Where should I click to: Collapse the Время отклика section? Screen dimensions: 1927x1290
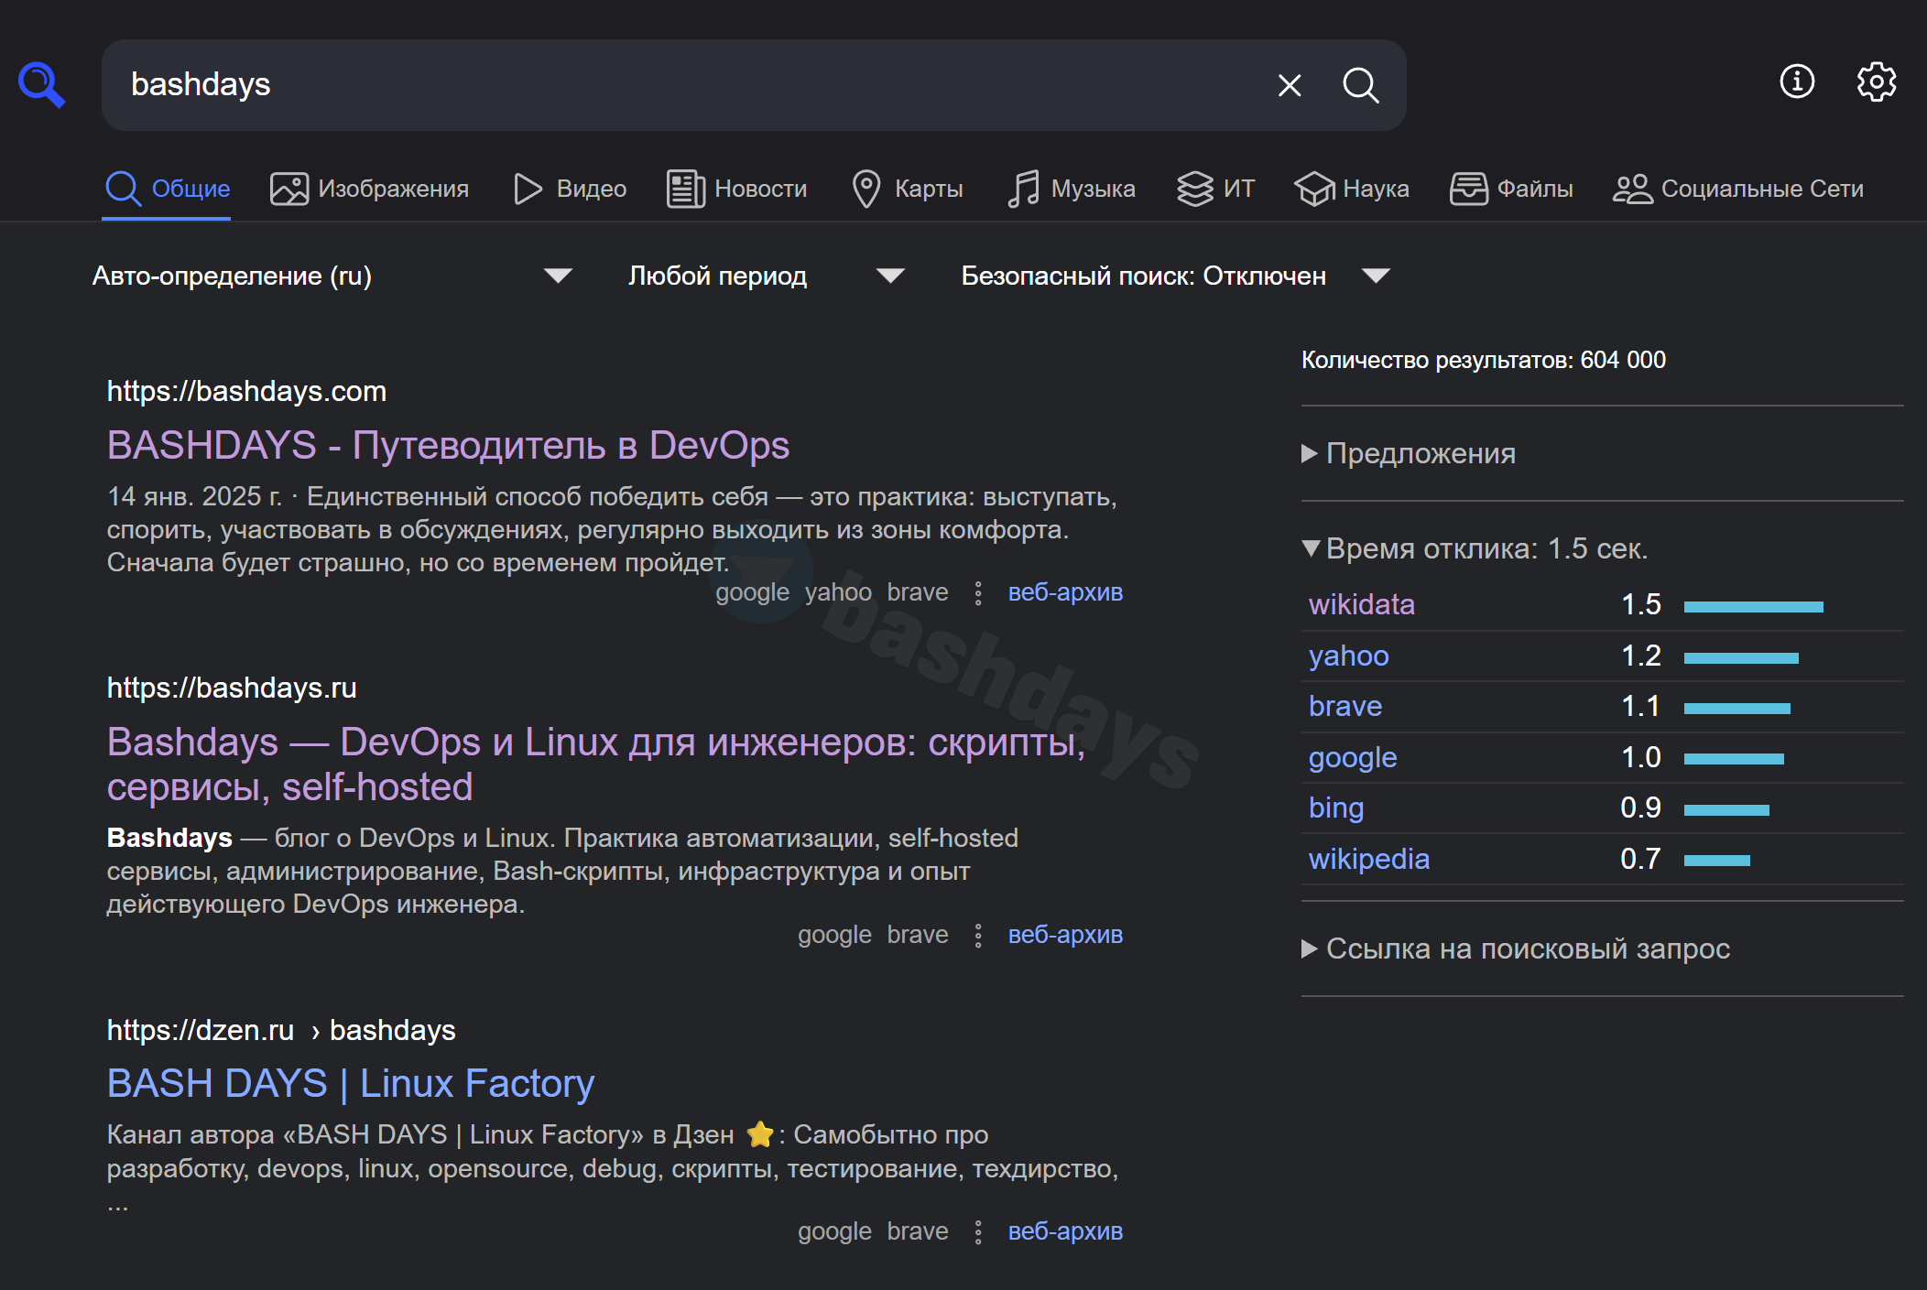point(1475,548)
